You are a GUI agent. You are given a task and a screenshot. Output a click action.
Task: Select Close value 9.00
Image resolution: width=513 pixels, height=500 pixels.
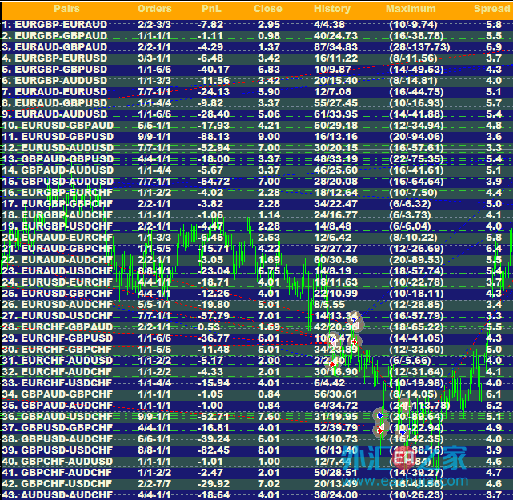[x=269, y=136]
